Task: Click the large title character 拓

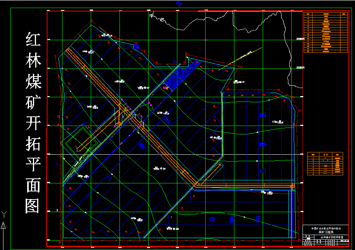Action: pos(33,144)
